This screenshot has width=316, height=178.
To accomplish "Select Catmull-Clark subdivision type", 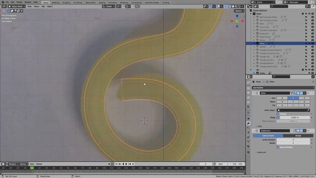I will [268, 136].
